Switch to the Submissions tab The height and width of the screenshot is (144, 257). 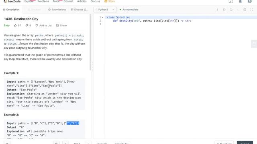tap(57, 10)
